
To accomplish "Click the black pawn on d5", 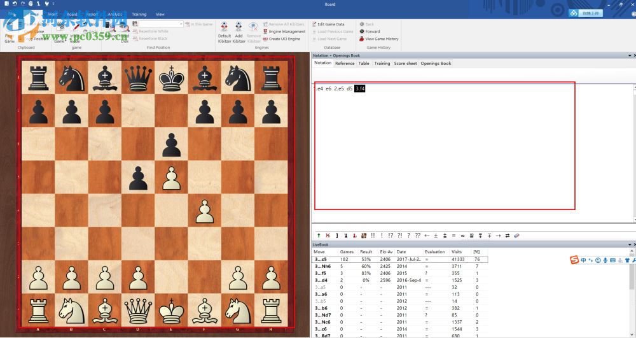I will pyautogui.click(x=138, y=178).
